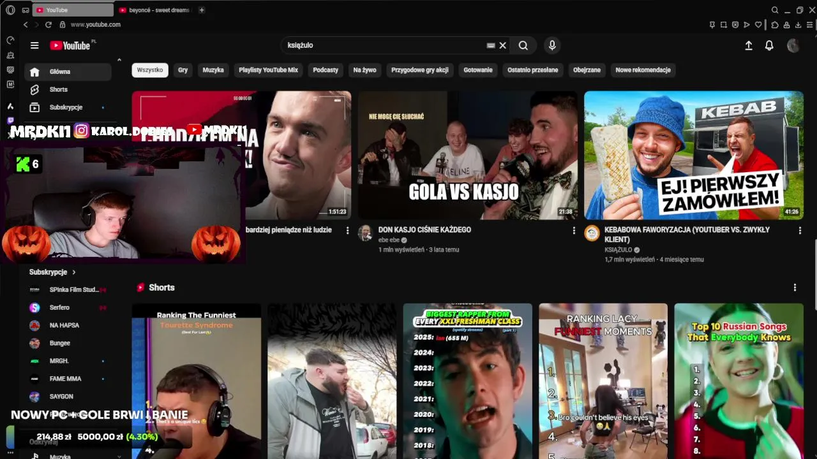817x459 pixels.
Task: Start voice search with microphone
Action: point(552,45)
